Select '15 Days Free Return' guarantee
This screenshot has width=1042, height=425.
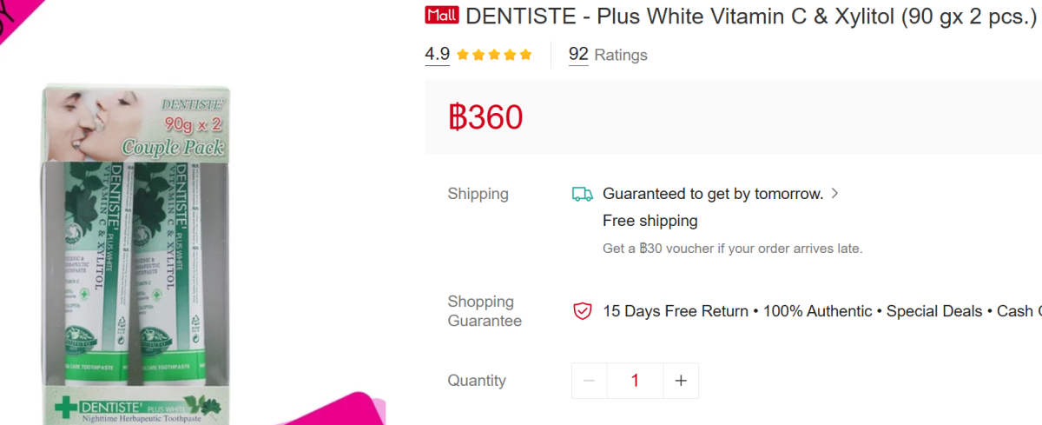[675, 311]
